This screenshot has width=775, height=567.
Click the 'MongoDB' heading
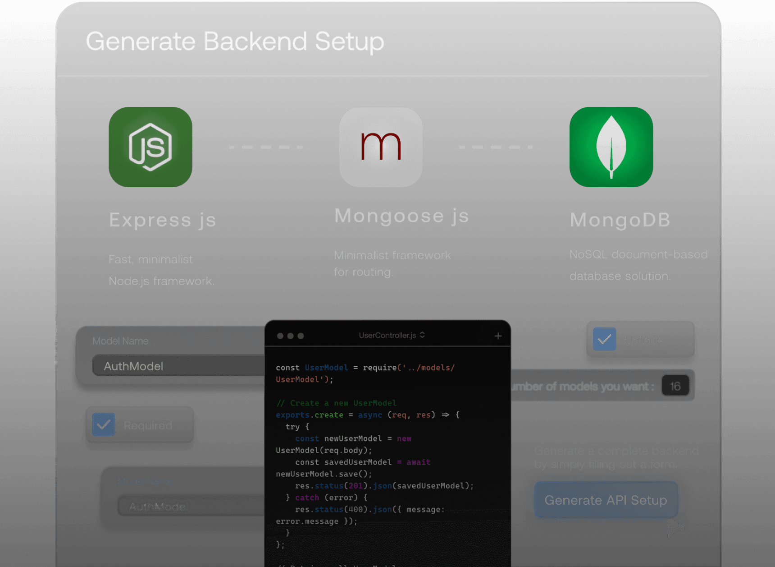click(620, 220)
